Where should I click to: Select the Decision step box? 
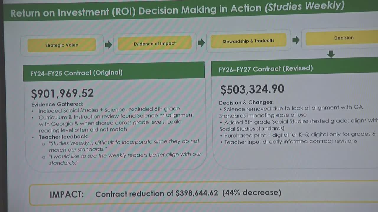(x=343, y=38)
